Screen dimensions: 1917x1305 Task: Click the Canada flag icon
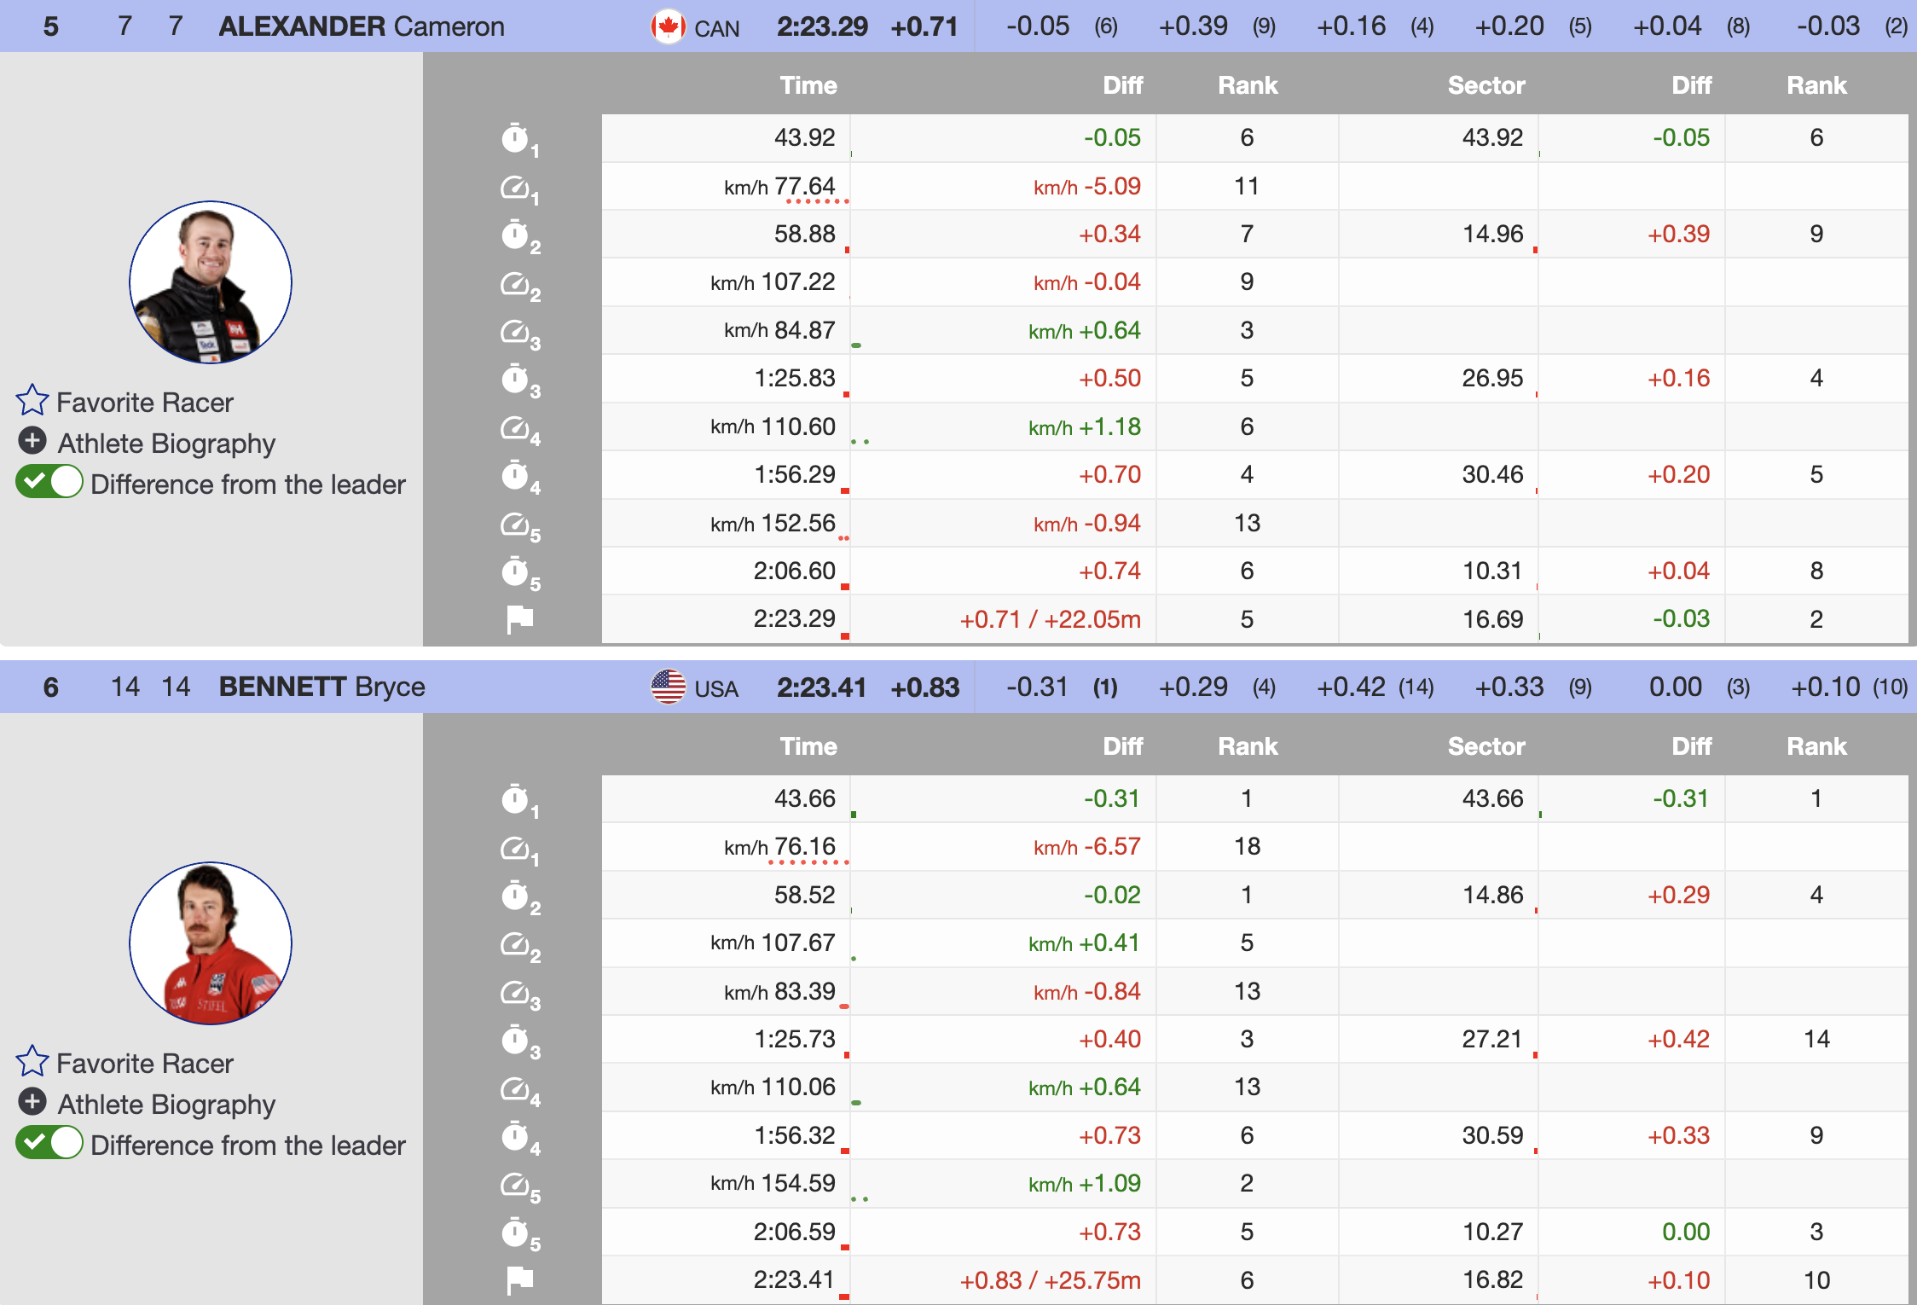pos(668,26)
